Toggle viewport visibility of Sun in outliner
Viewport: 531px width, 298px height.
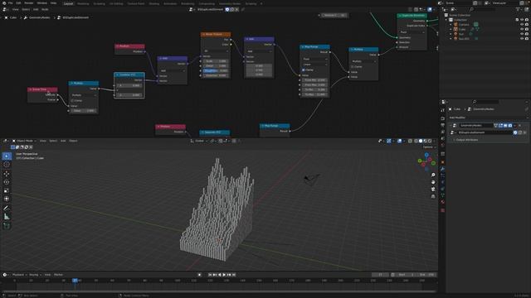(522, 34)
